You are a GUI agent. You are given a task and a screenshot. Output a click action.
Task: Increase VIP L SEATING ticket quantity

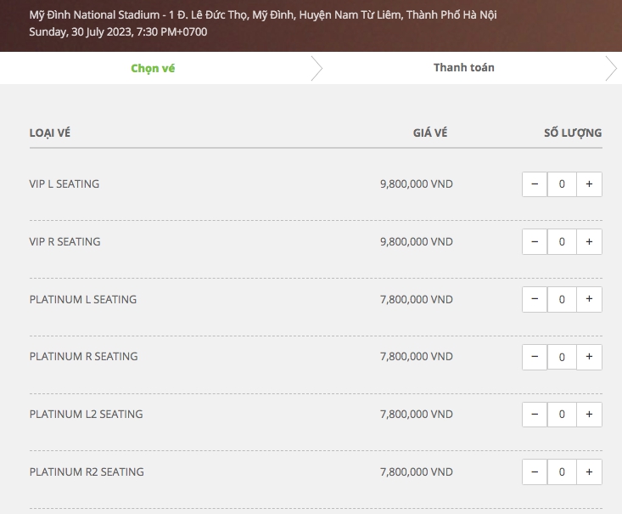point(589,184)
